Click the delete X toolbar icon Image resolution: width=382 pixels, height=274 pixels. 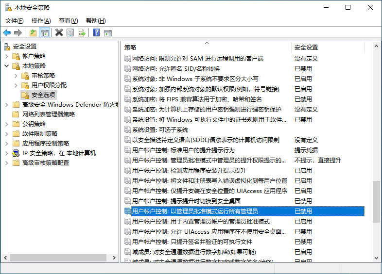[x=59, y=32]
